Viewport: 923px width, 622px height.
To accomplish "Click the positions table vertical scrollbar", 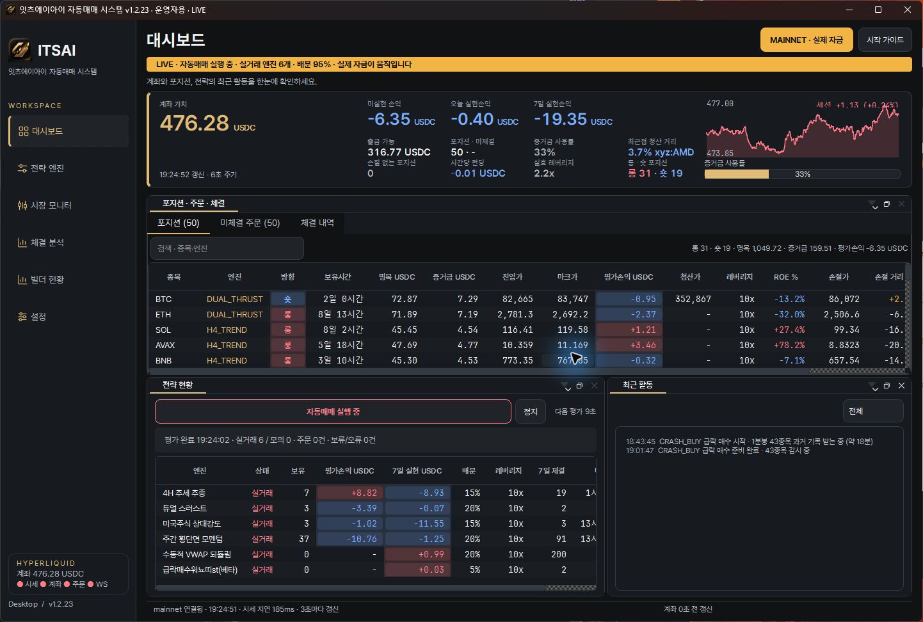I will click(908, 315).
